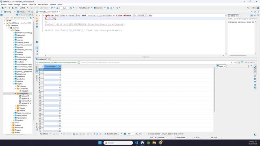Open the ID_USUARIO column filter arrow
The image size is (260, 146).
[60, 67]
